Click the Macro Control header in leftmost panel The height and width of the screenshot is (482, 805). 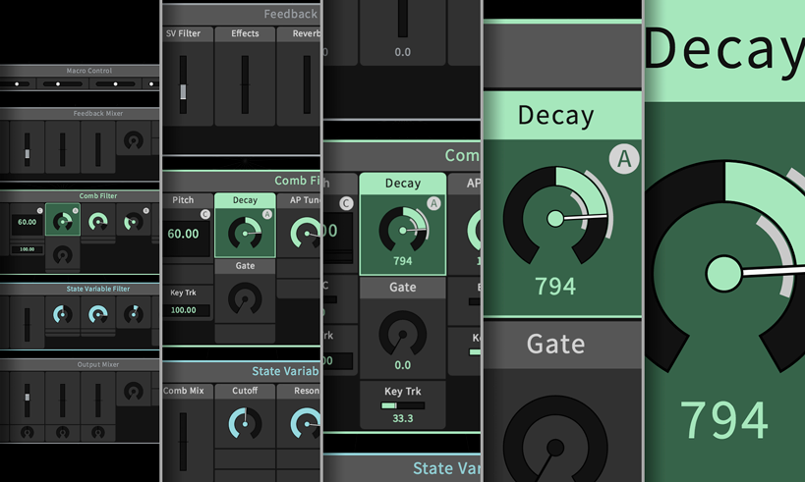click(x=88, y=71)
